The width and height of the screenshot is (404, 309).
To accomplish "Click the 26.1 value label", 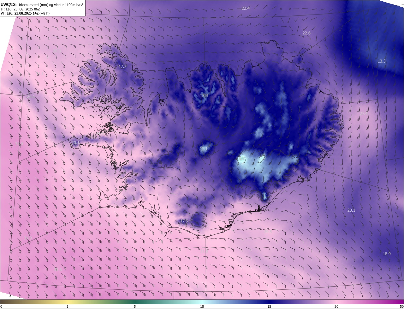I will (x=31, y=96).
